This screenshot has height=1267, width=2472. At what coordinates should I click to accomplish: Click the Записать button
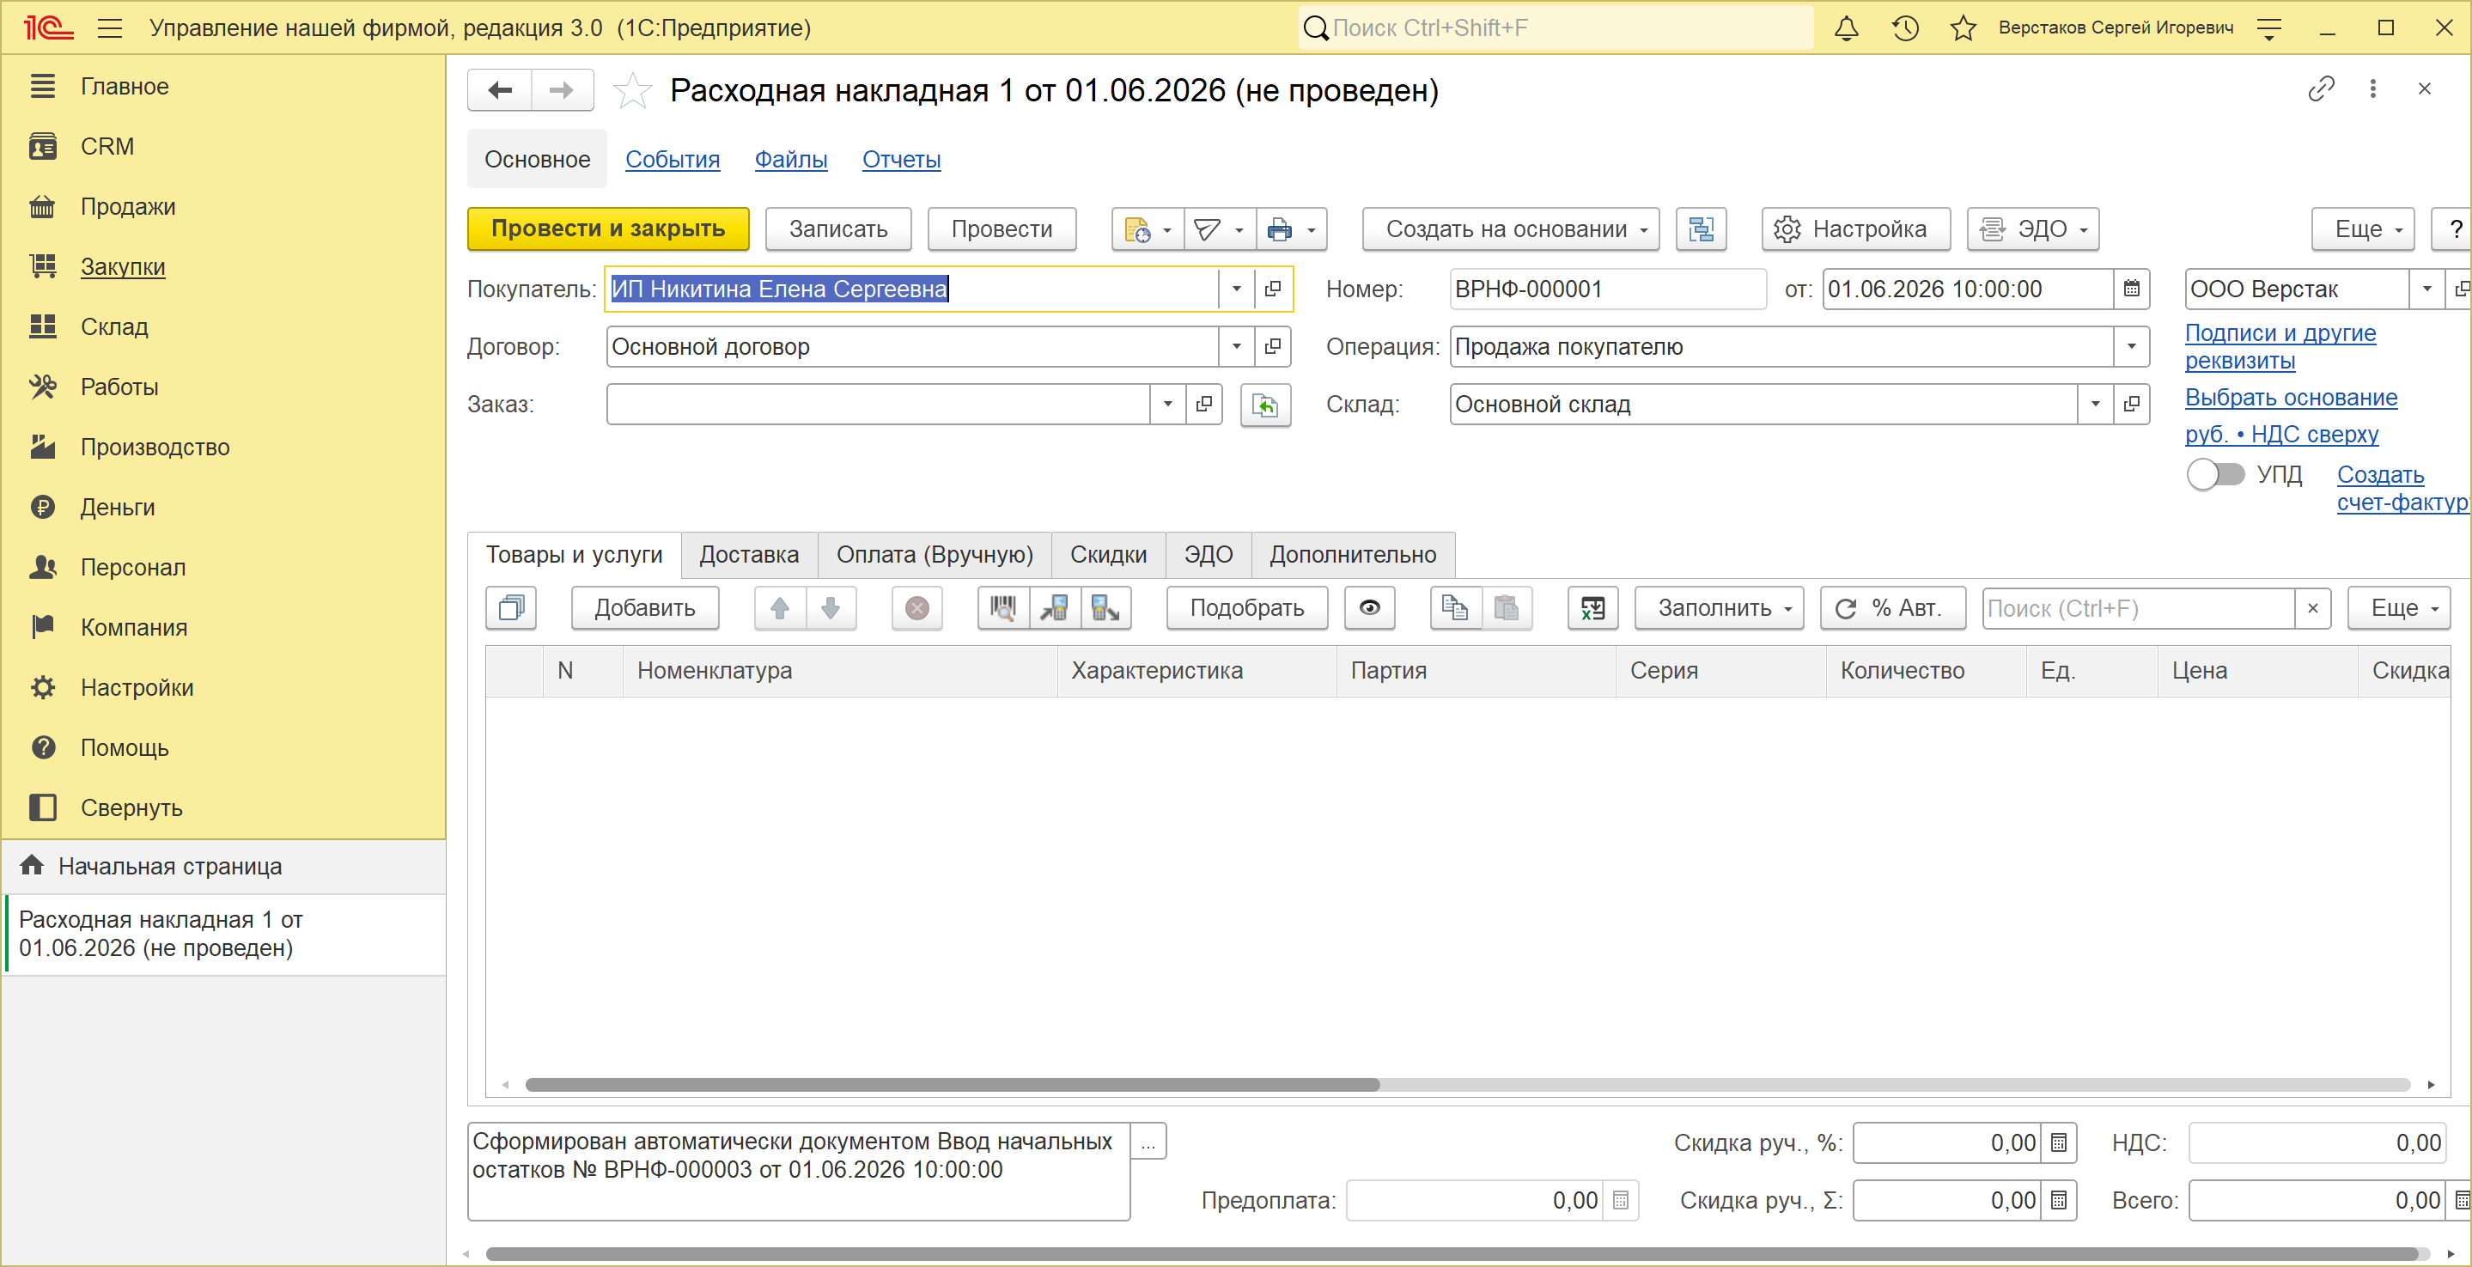click(838, 229)
